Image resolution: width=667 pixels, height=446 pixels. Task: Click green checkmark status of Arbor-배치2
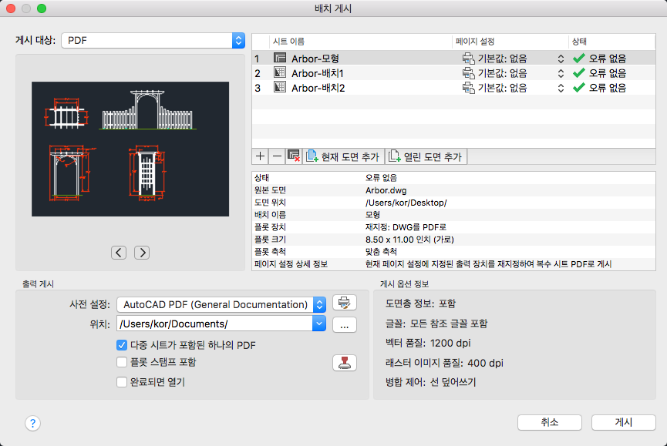click(578, 88)
